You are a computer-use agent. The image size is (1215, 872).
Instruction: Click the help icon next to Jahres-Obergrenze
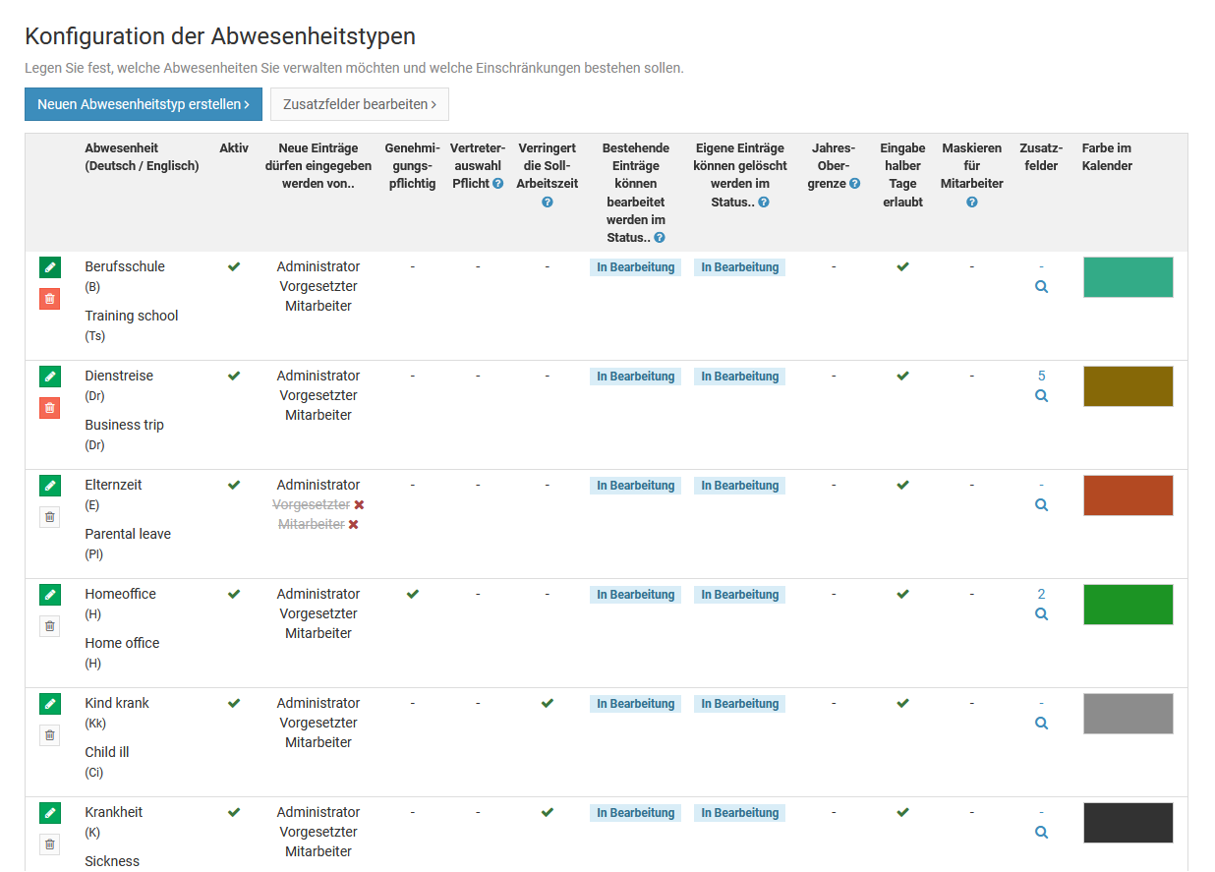tap(855, 184)
